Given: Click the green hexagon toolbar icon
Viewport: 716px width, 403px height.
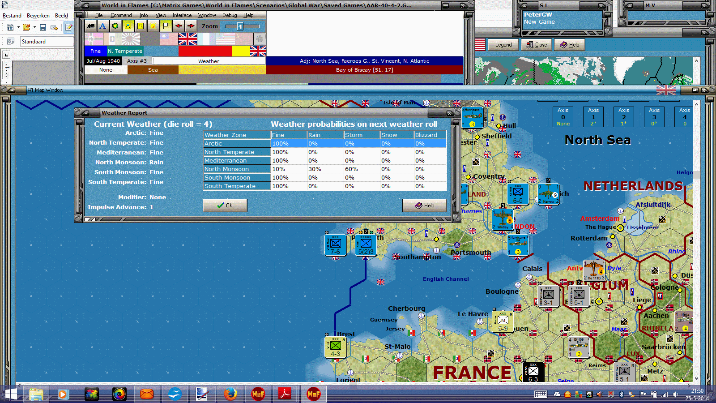Looking at the screenshot, I should tap(115, 26).
